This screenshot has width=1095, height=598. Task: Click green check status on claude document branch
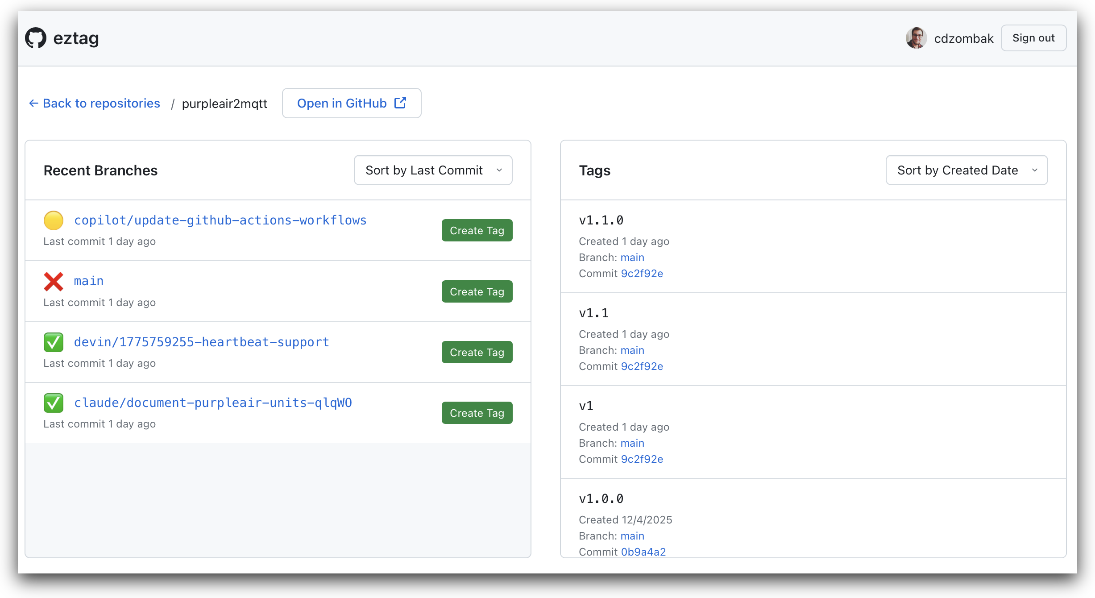pos(54,403)
